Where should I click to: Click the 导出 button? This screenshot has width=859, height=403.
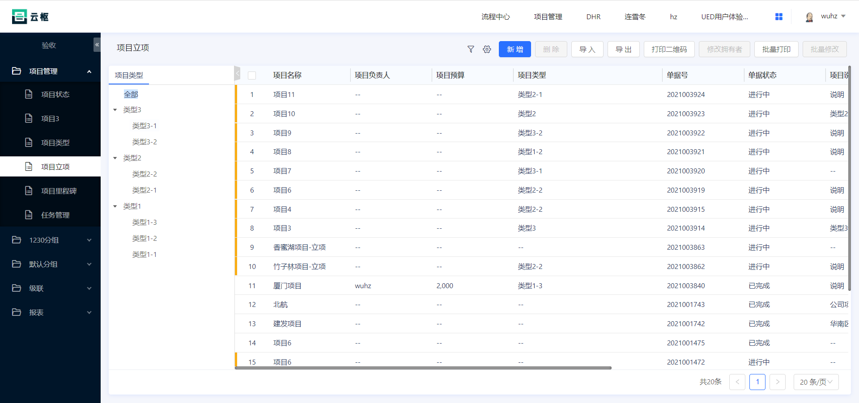(624, 49)
